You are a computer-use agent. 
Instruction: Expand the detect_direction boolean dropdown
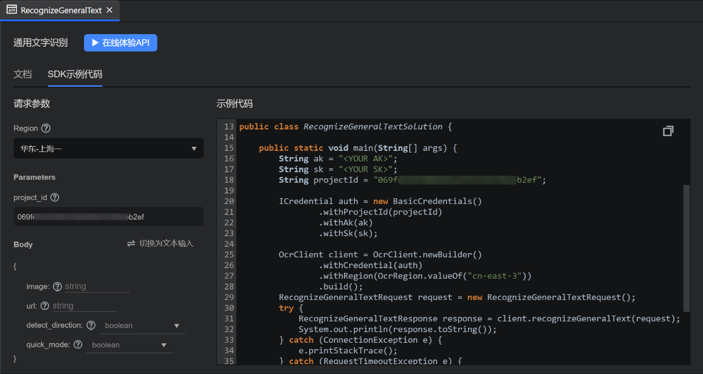click(x=142, y=326)
